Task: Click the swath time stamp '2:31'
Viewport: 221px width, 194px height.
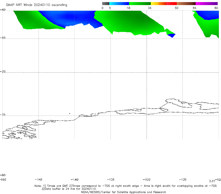Action: click(212, 181)
